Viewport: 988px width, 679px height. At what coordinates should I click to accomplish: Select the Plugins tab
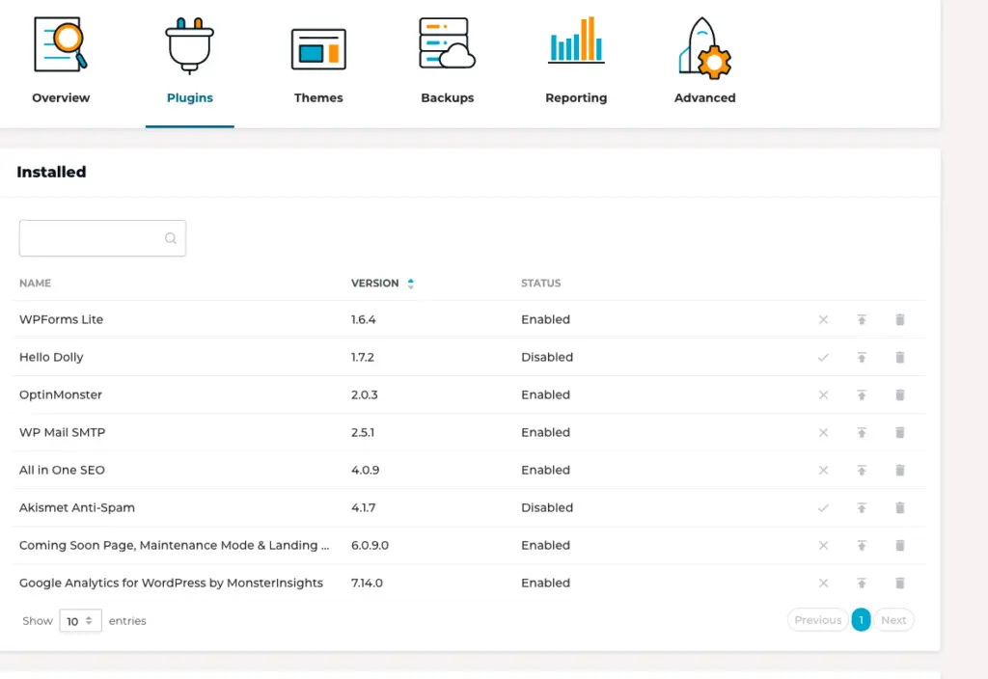[190, 62]
